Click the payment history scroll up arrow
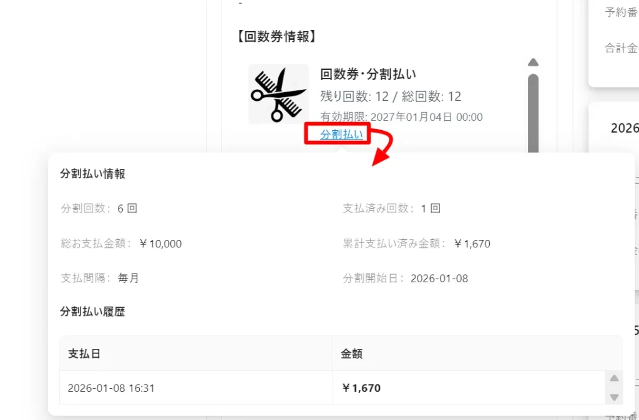 click(614, 378)
